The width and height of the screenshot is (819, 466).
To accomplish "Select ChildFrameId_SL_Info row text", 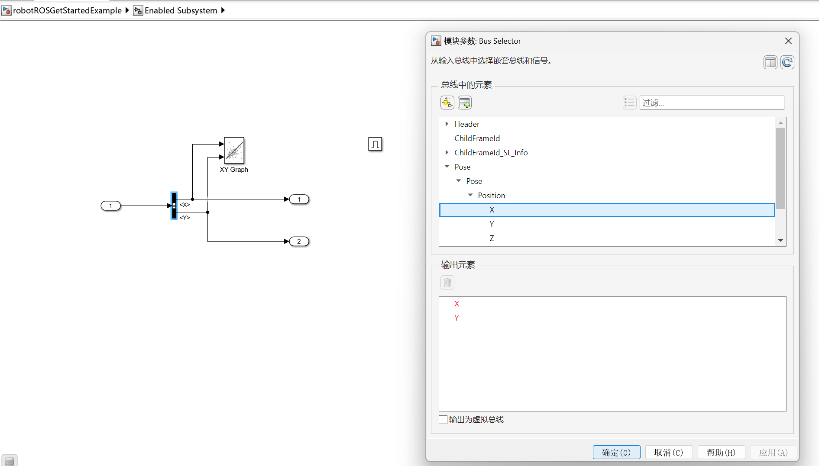I will (491, 153).
